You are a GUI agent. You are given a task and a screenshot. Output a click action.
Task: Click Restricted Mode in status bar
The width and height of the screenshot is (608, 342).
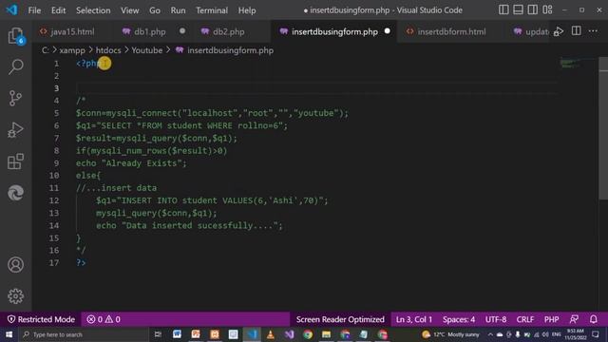coord(41,319)
